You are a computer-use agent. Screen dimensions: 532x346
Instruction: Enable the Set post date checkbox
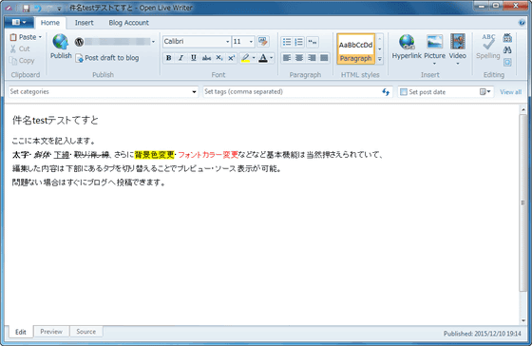pos(404,92)
